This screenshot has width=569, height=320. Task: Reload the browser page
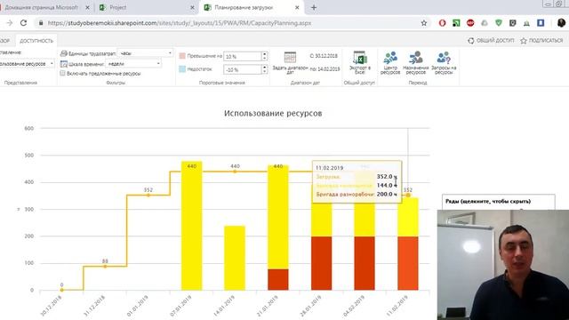(24, 23)
